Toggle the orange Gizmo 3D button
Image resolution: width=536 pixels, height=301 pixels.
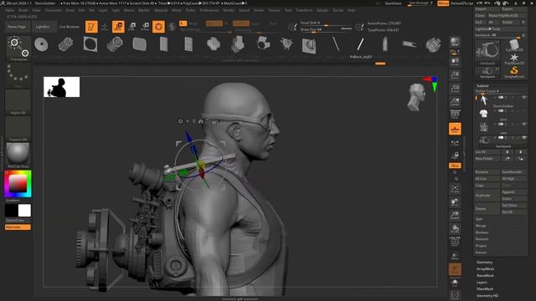coord(158,27)
